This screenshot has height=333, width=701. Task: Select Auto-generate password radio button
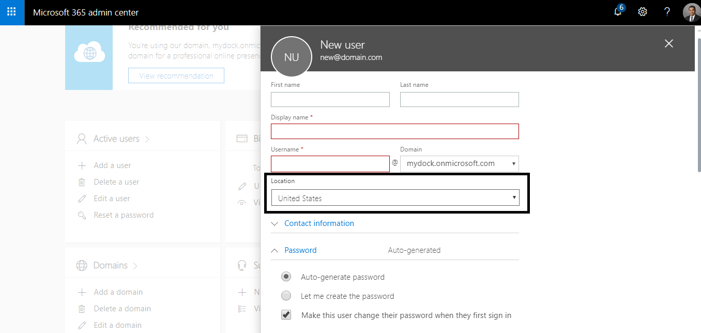click(x=286, y=277)
